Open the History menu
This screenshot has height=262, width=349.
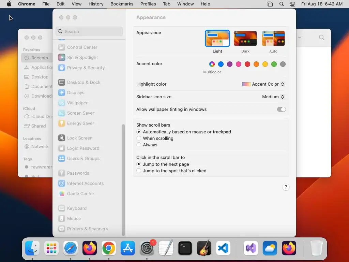(96, 4)
